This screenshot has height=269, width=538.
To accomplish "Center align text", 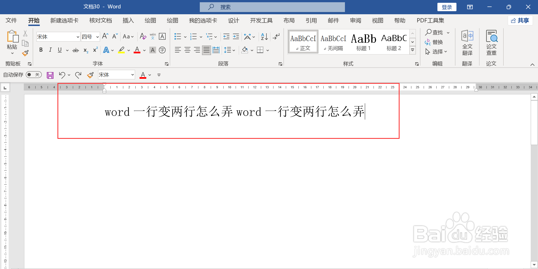I will click(187, 50).
